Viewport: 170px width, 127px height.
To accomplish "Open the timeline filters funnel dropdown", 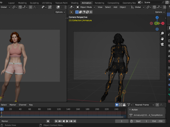I will [x=130, y=105].
